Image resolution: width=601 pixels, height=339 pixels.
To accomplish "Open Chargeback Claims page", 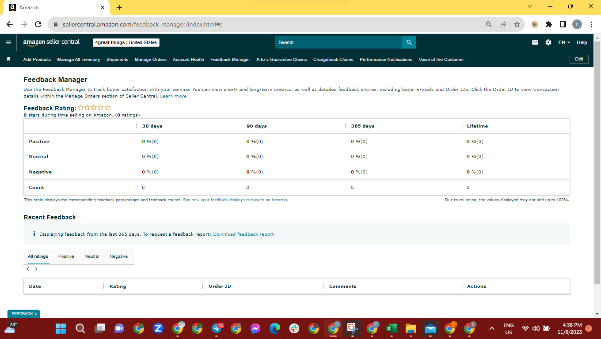I will click(x=333, y=60).
